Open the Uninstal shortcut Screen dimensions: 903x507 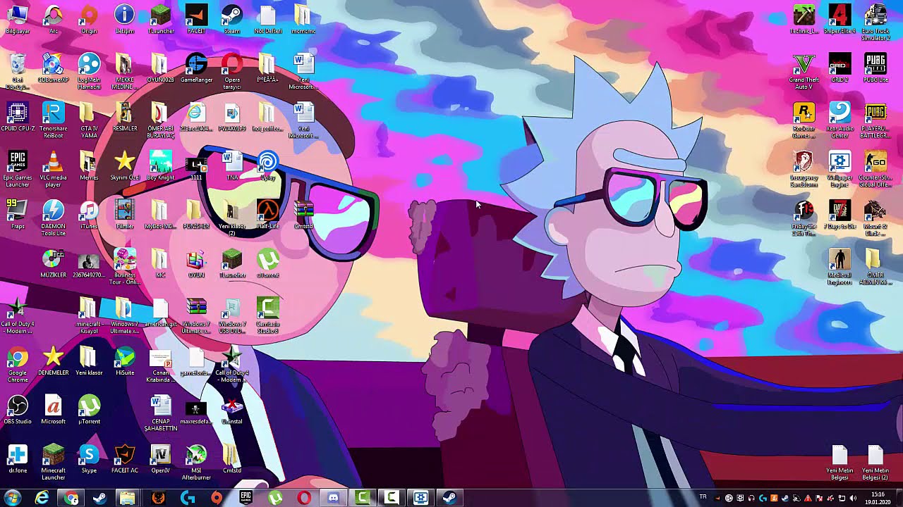[x=232, y=409]
